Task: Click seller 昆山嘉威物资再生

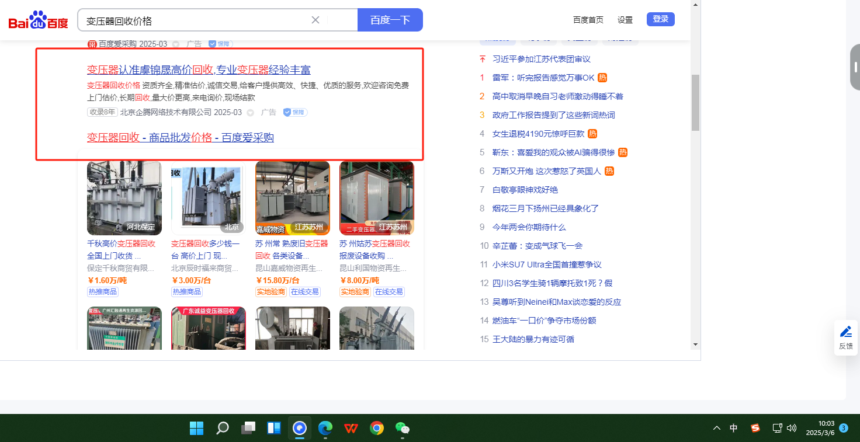Action: tap(289, 269)
